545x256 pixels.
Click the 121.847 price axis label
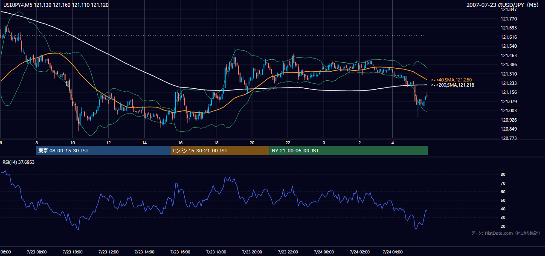[509, 9]
